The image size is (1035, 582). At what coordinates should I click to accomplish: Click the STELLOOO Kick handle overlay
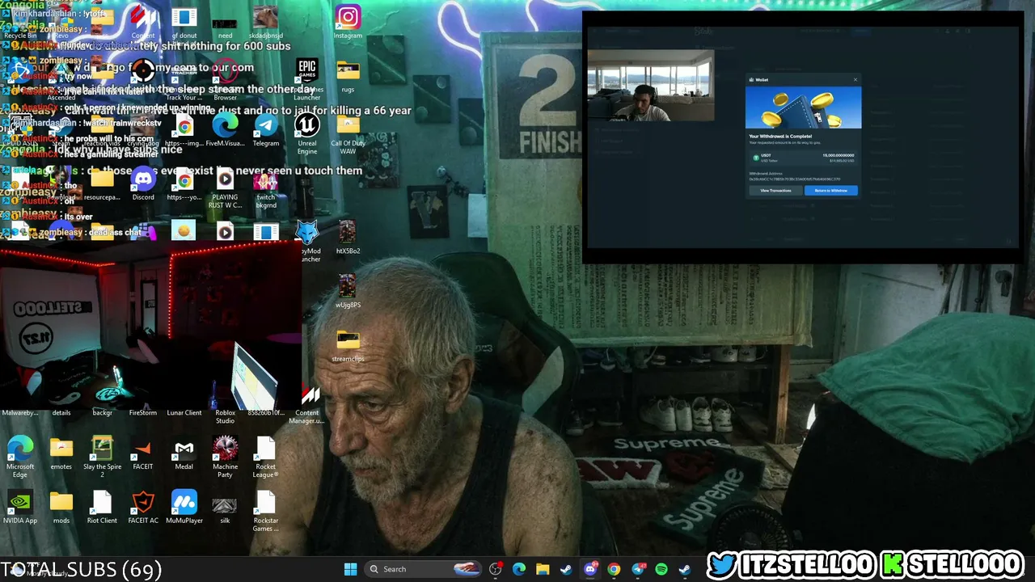pos(954,565)
